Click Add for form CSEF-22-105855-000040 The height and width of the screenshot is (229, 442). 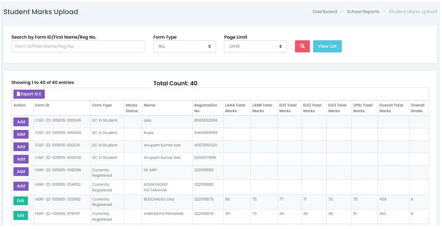click(x=21, y=159)
